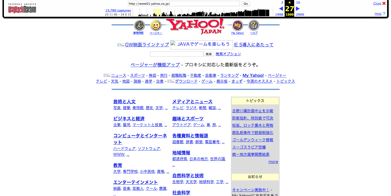Click the small icon beside GW映画ラインナップ
Screen dimensions: 391x196
[121, 45]
